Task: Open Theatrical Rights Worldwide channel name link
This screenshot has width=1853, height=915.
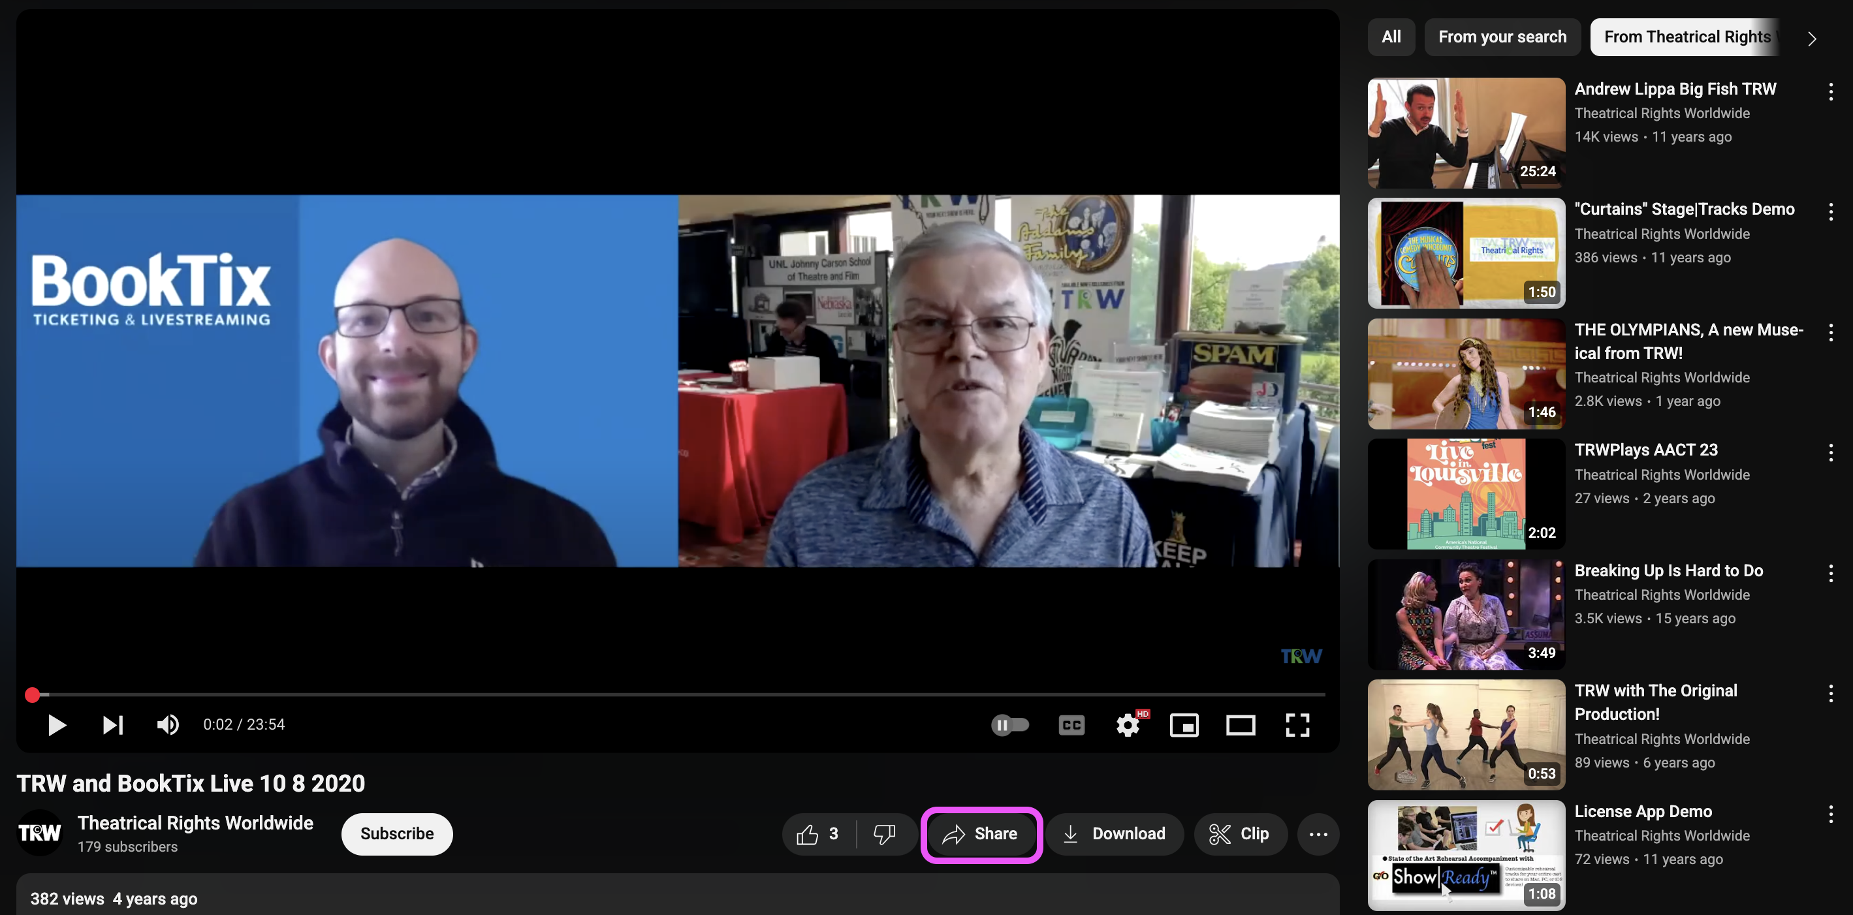Action: (195, 823)
